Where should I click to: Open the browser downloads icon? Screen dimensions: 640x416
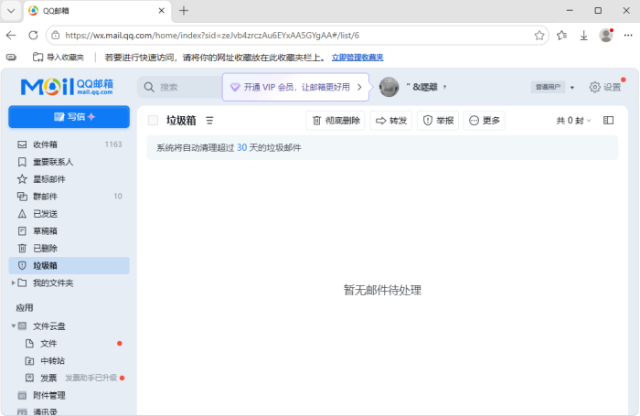(x=583, y=36)
